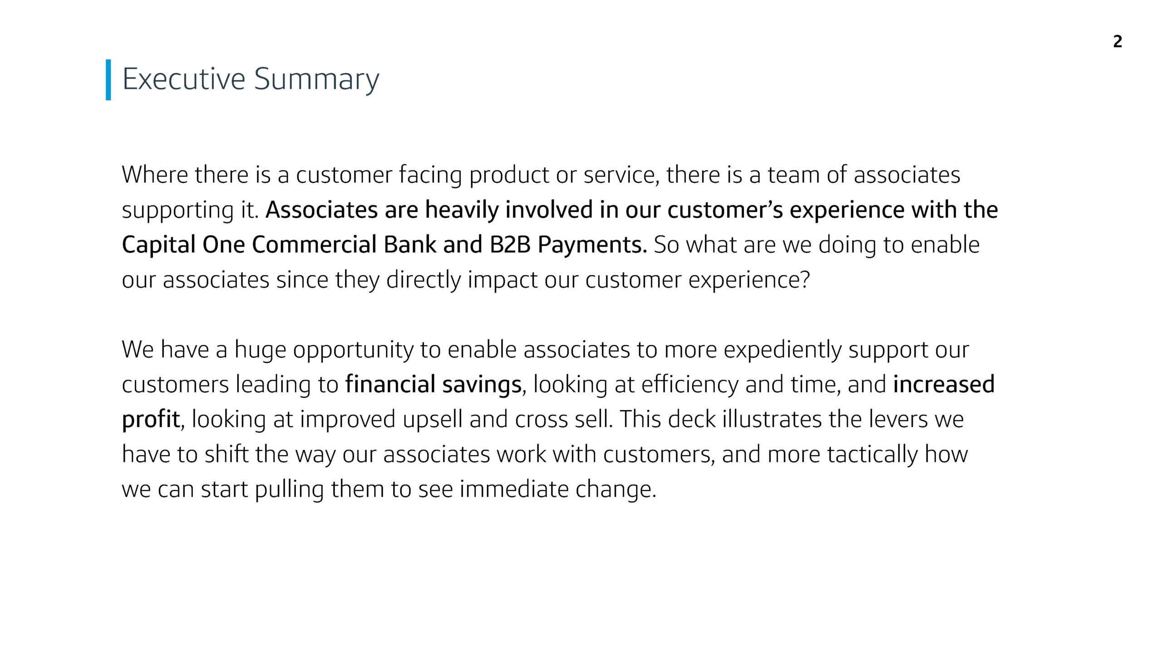Click the blue accent bar beside the title

pyautogui.click(x=108, y=80)
